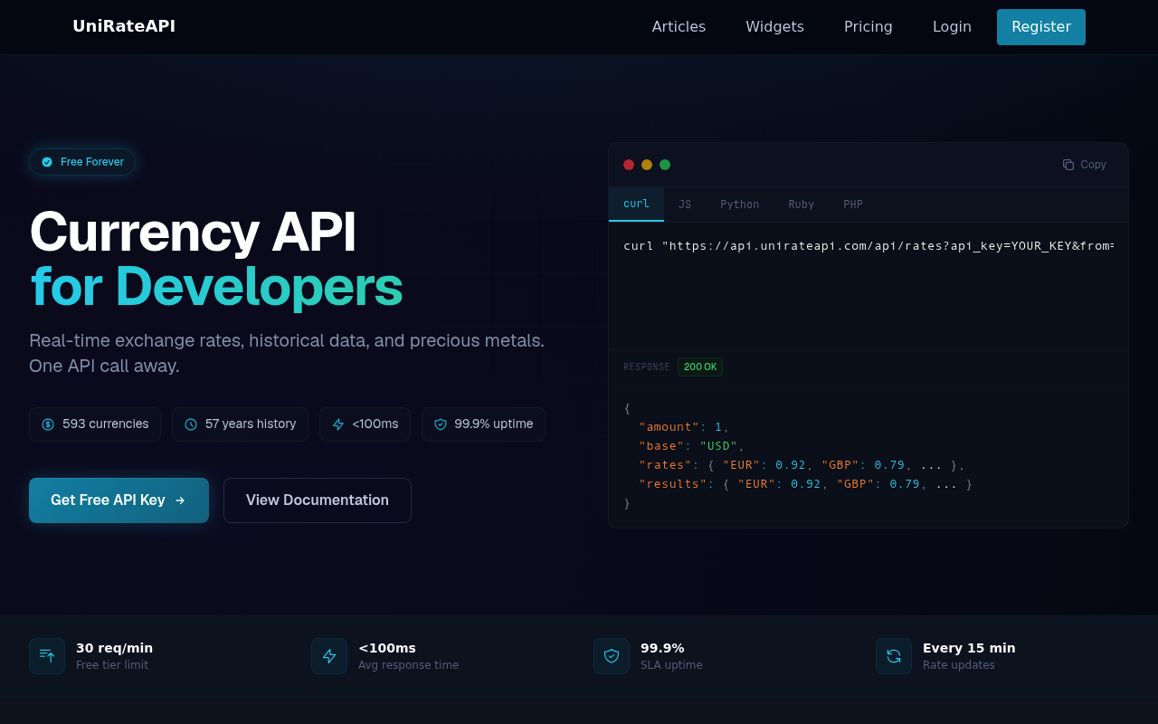The width and height of the screenshot is (1158, 724).
Task: Click the Free Forever badge text
Action: coord(92,162)
